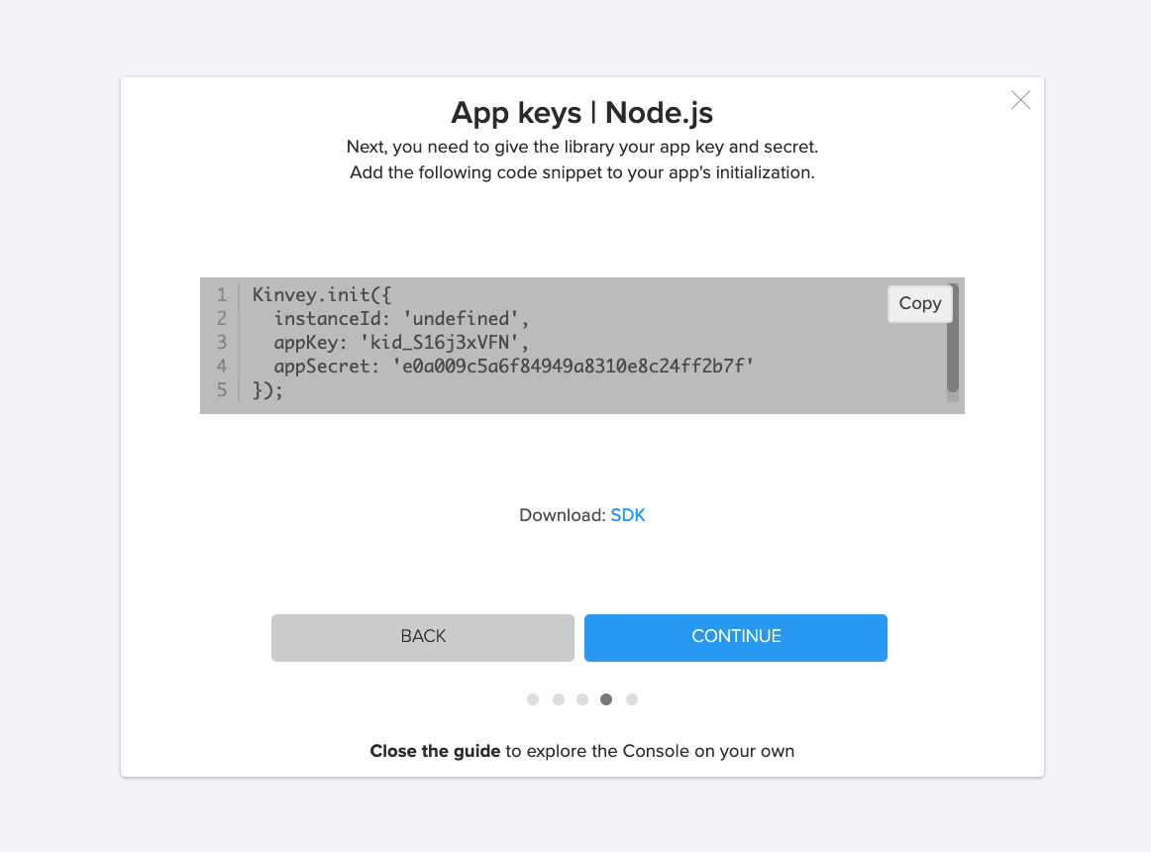Jump to the first step pagination dot
The width and height of the screenshot is (1151, 852).
point(533,699)
